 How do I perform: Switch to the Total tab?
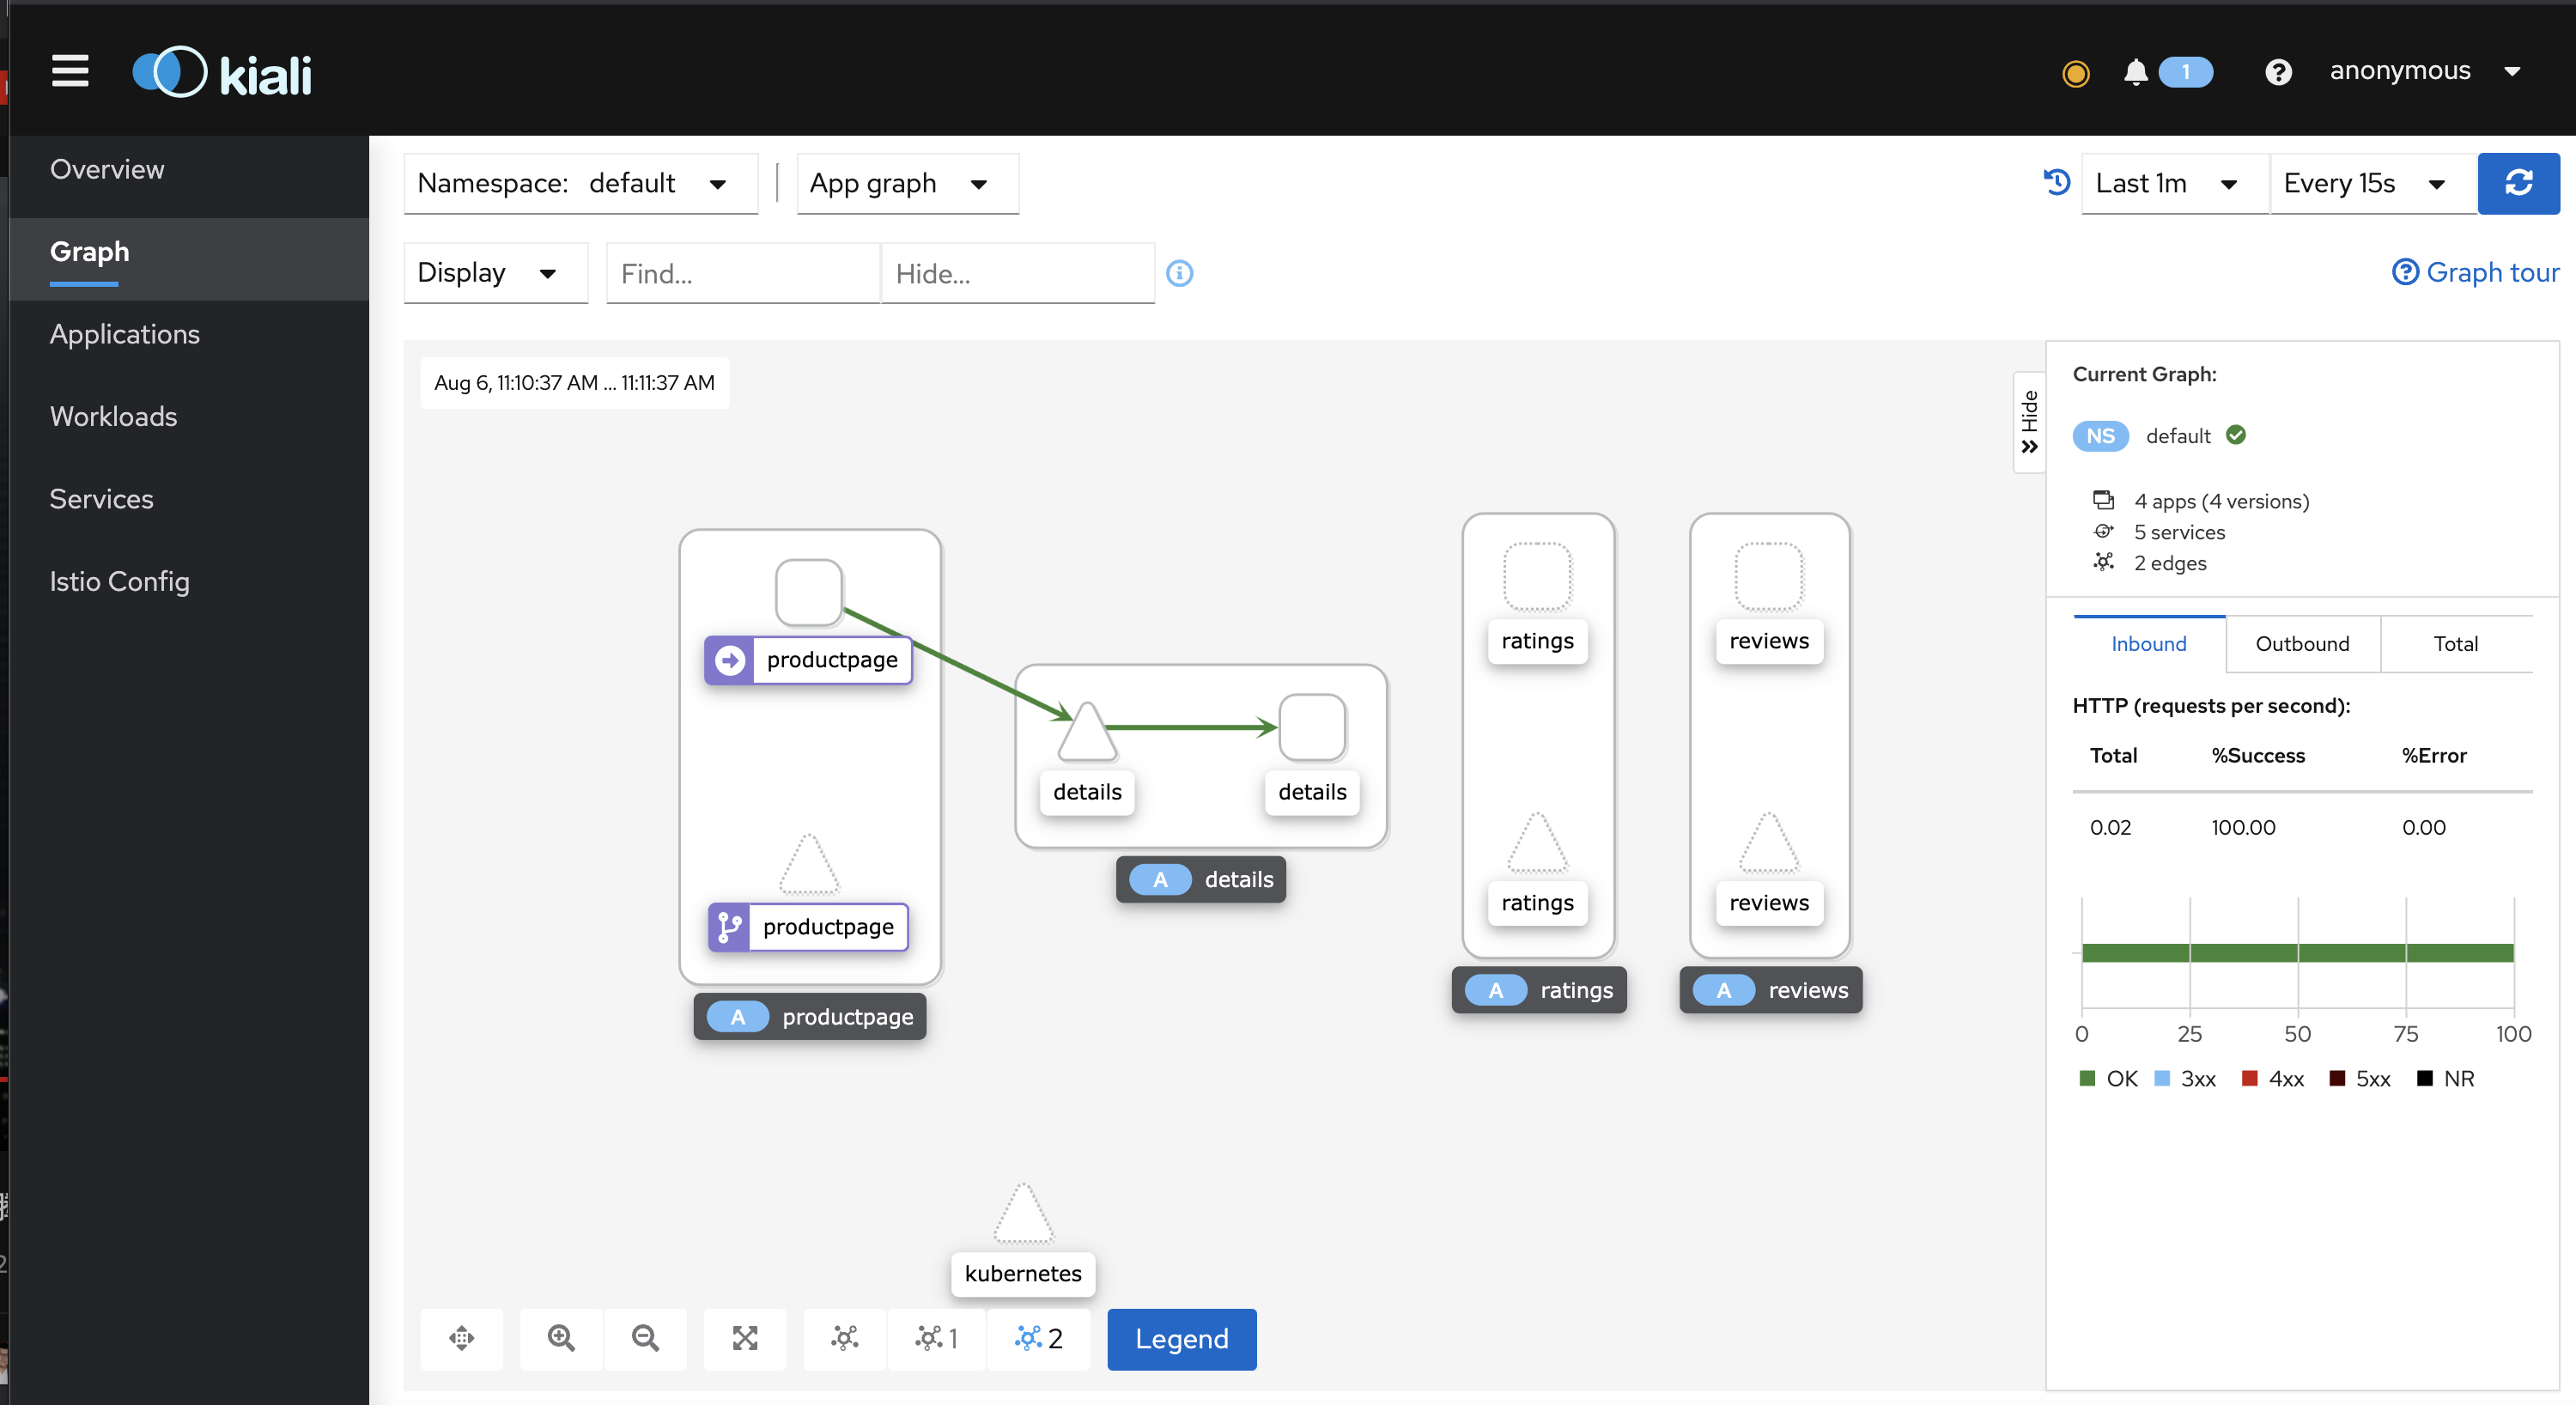point(2455,643)
